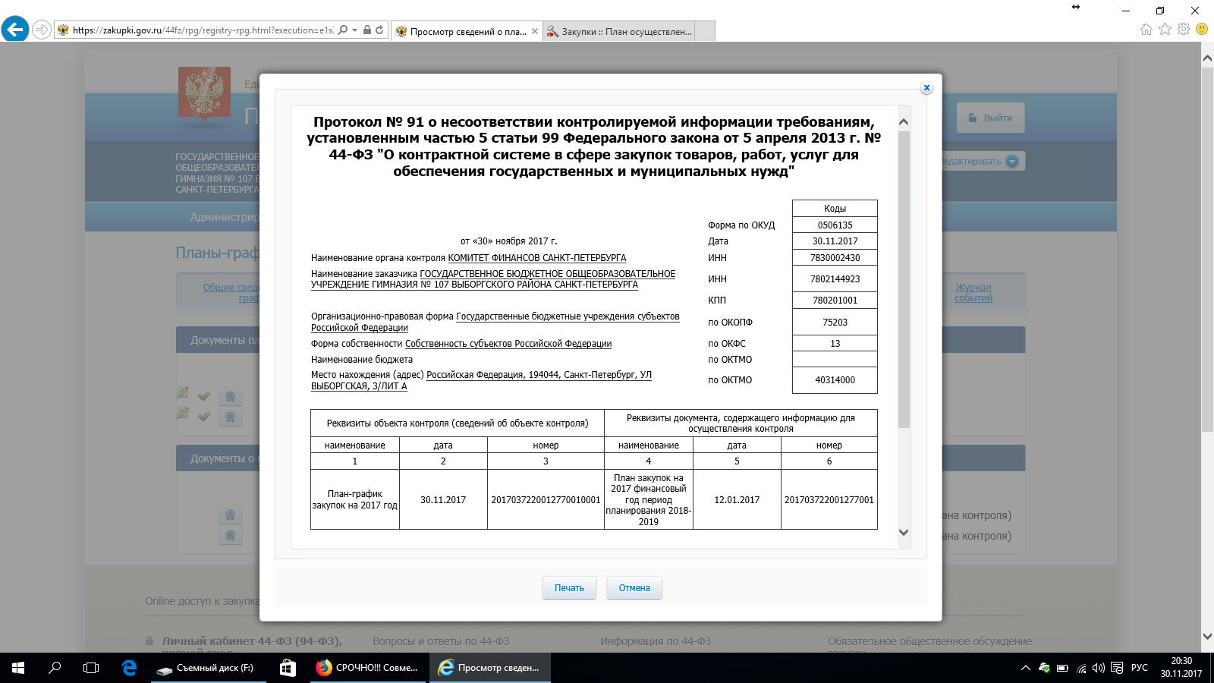Click the protocol document's scroll up arrow
The height and width of the screenshot is (683, 1214).
tap(904, 122)
